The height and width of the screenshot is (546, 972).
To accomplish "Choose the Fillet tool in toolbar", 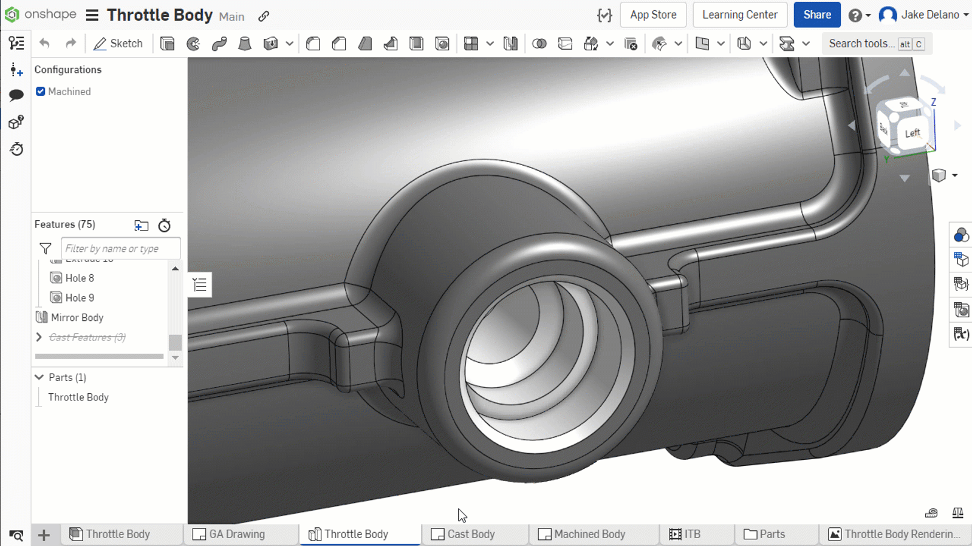I will [x=313, y=44].
